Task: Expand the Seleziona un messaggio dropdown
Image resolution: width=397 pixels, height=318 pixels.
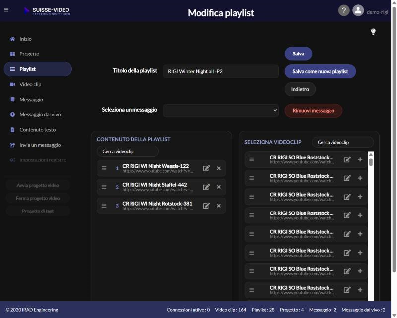Action: [221, 110]
